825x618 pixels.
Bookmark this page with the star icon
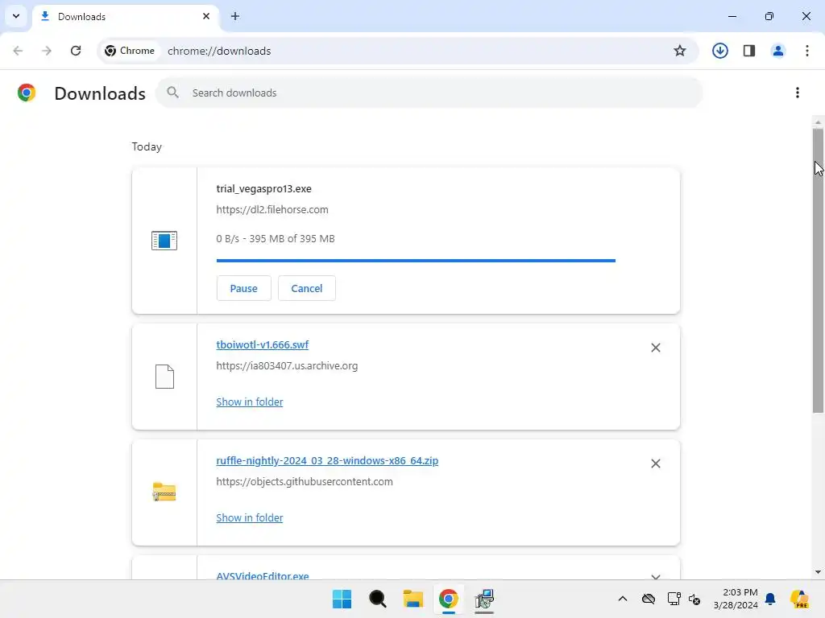[x=680, y=51]
